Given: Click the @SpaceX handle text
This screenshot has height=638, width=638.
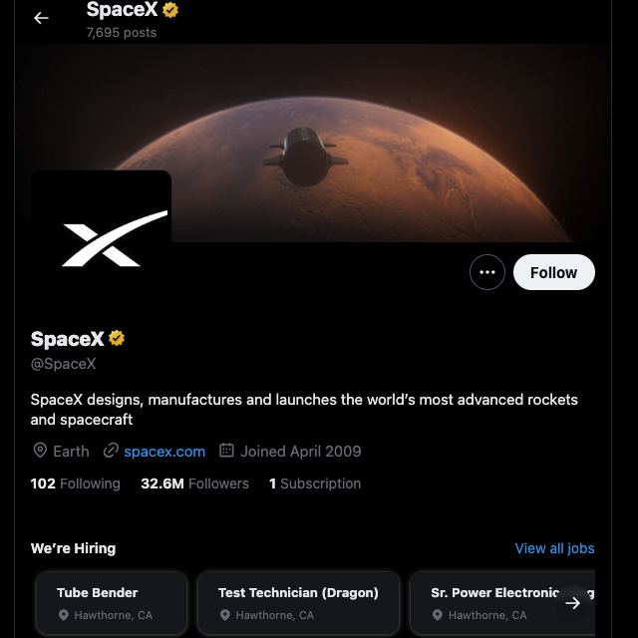Looking at the screenshot, I should coord(64,364).
